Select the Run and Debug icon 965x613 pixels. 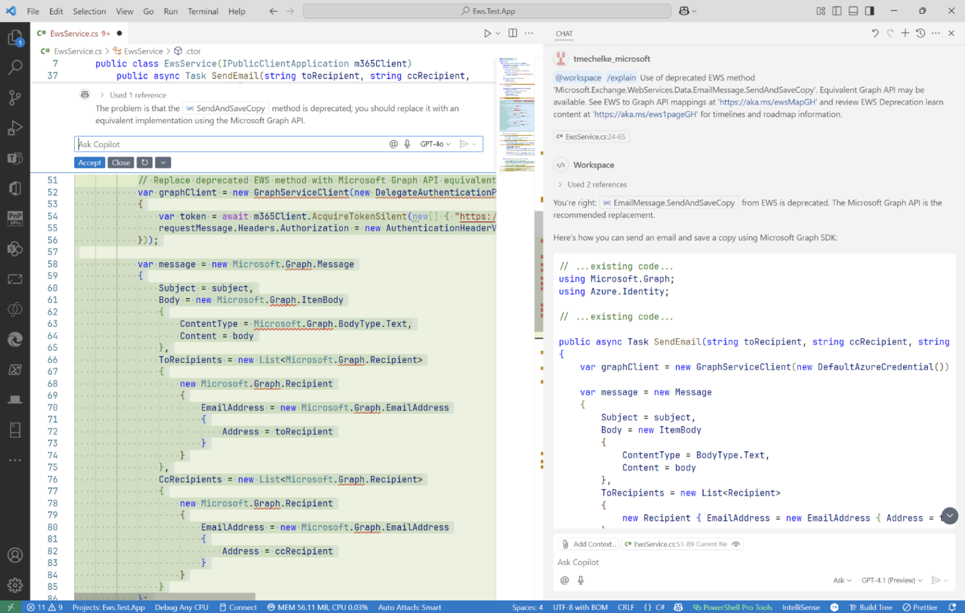point(15,128)
